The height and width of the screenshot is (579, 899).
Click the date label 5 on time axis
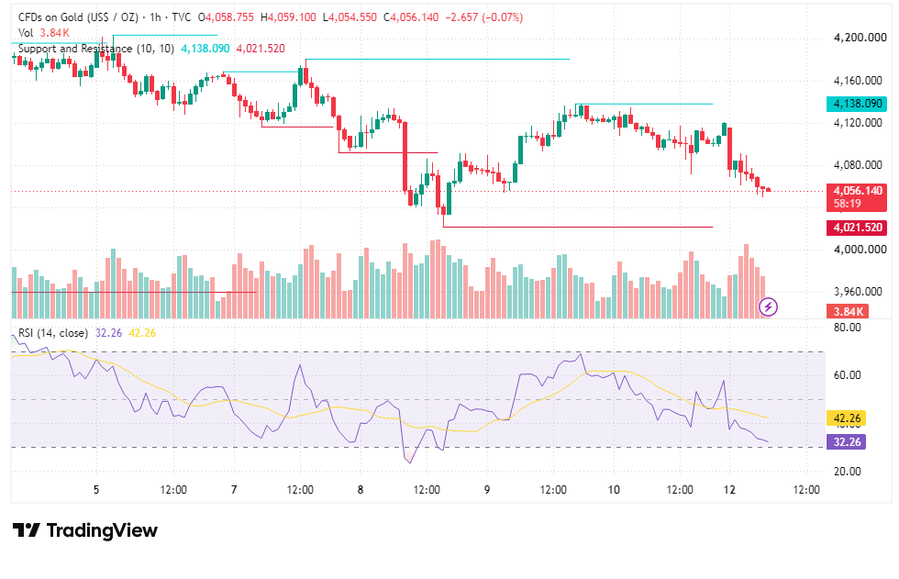coord(96,490)
